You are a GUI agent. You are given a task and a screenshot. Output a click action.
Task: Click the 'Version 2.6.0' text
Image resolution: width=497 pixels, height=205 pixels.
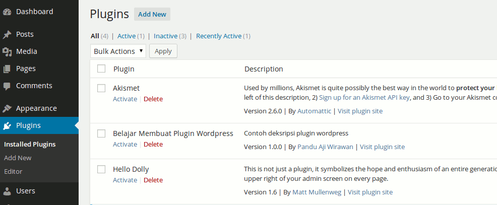pos(263,111)
